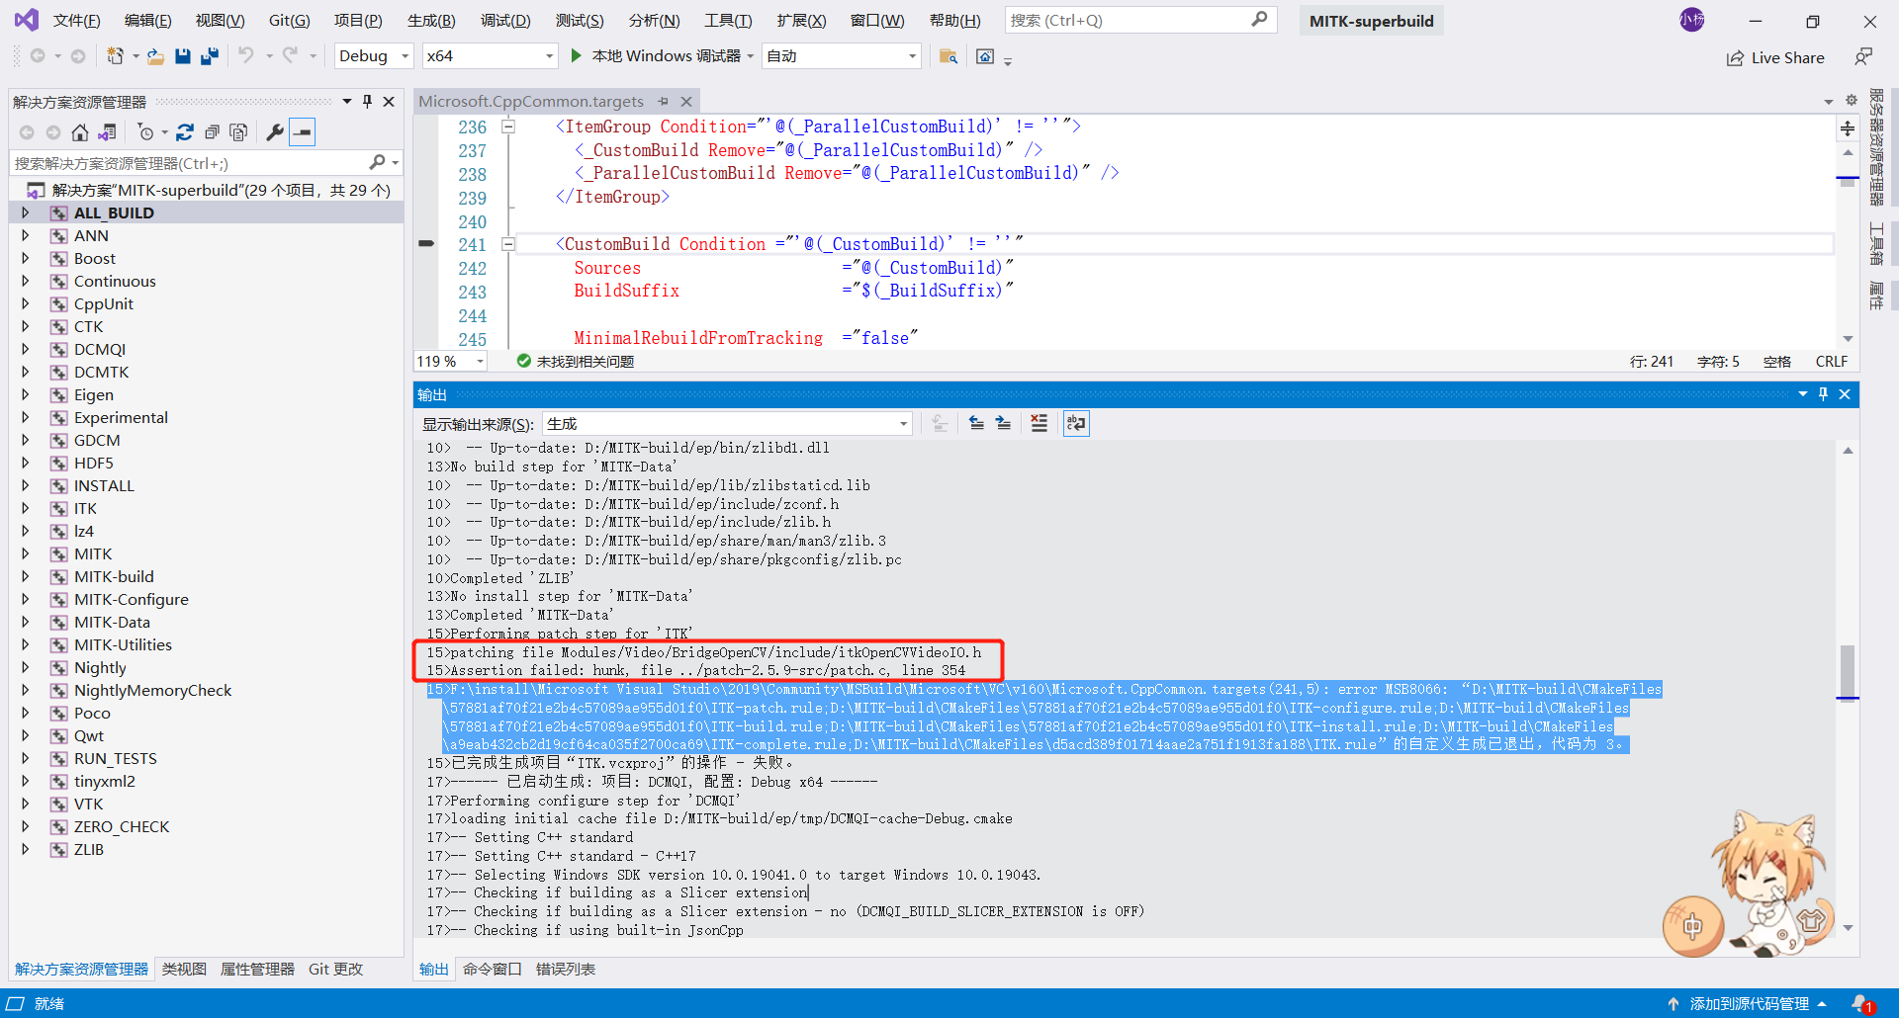The height and width of the screenshot is (1018, 1899).
Task: Select the VTK project in tree
Action: tap(89, 804)
